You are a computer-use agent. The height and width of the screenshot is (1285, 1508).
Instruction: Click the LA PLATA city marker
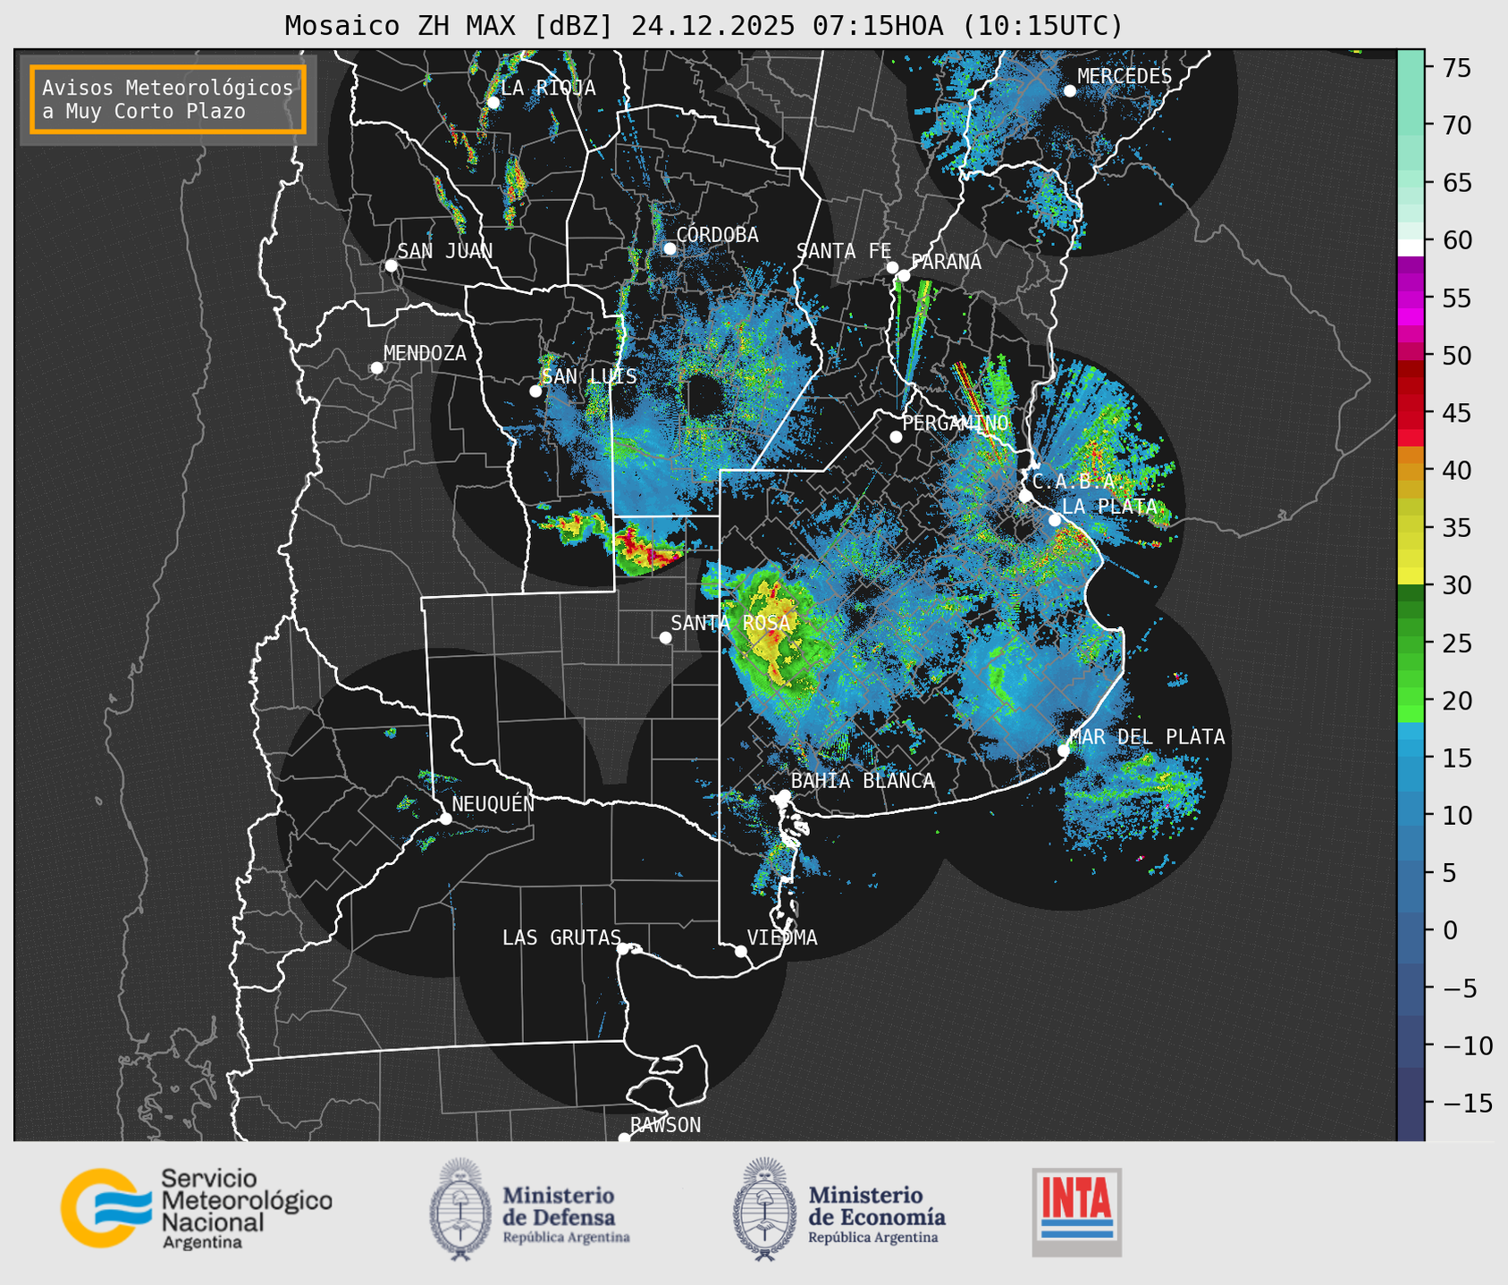[x=1055, y=520]
